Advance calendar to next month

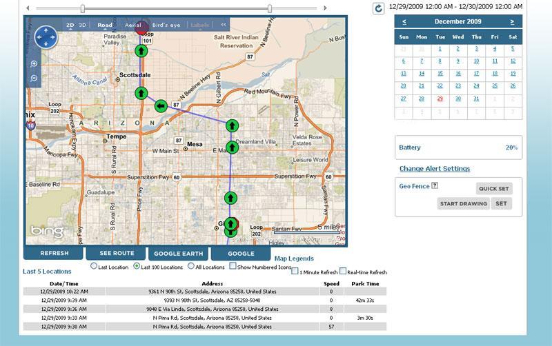[512, 22]
